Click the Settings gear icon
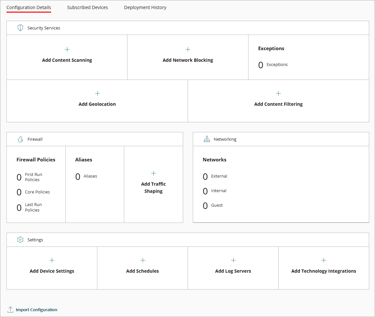 coord(20,239)
